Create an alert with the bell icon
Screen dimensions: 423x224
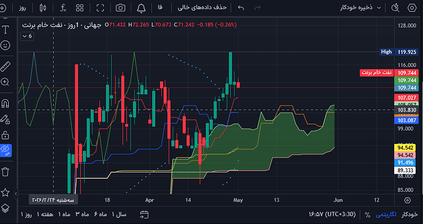(x=141, y=8)
